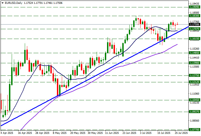Click the 1.17760 price scale value
Screen dimensions: 201x136
pyautogui.click(x=194, y=22)
